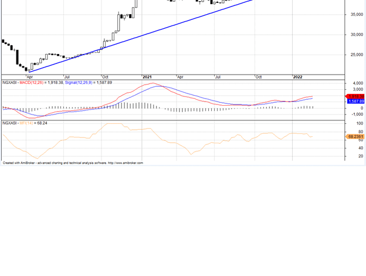Image resolution: width=366 pixels, height=276 pixels.
Task: Click the NGXASI symbol in MACD pane
Action: point(9,83)
